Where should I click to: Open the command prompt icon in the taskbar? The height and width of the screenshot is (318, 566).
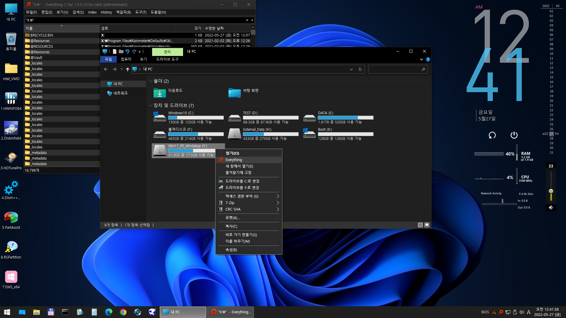65,312
